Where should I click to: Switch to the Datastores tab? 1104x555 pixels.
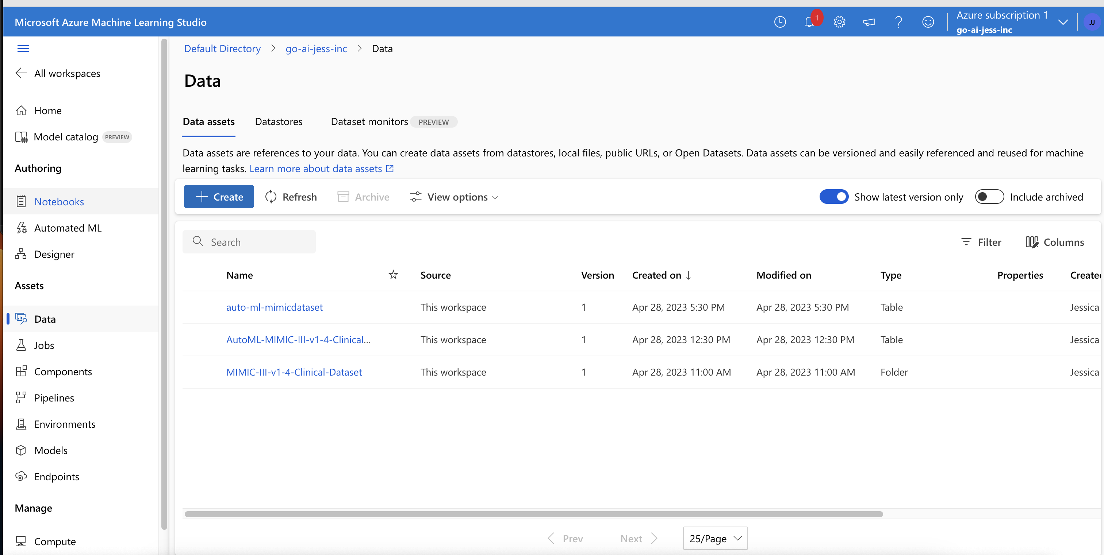[x=279, y=122]
